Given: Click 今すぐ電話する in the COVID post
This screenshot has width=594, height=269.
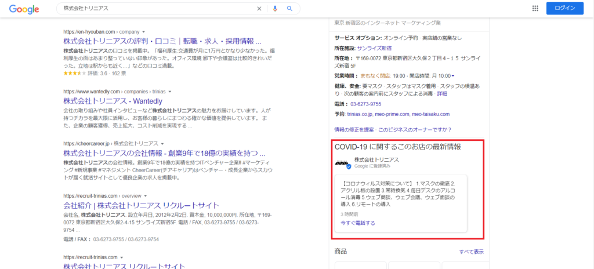Looking at the screenshot, I should (x=357, y=223).
